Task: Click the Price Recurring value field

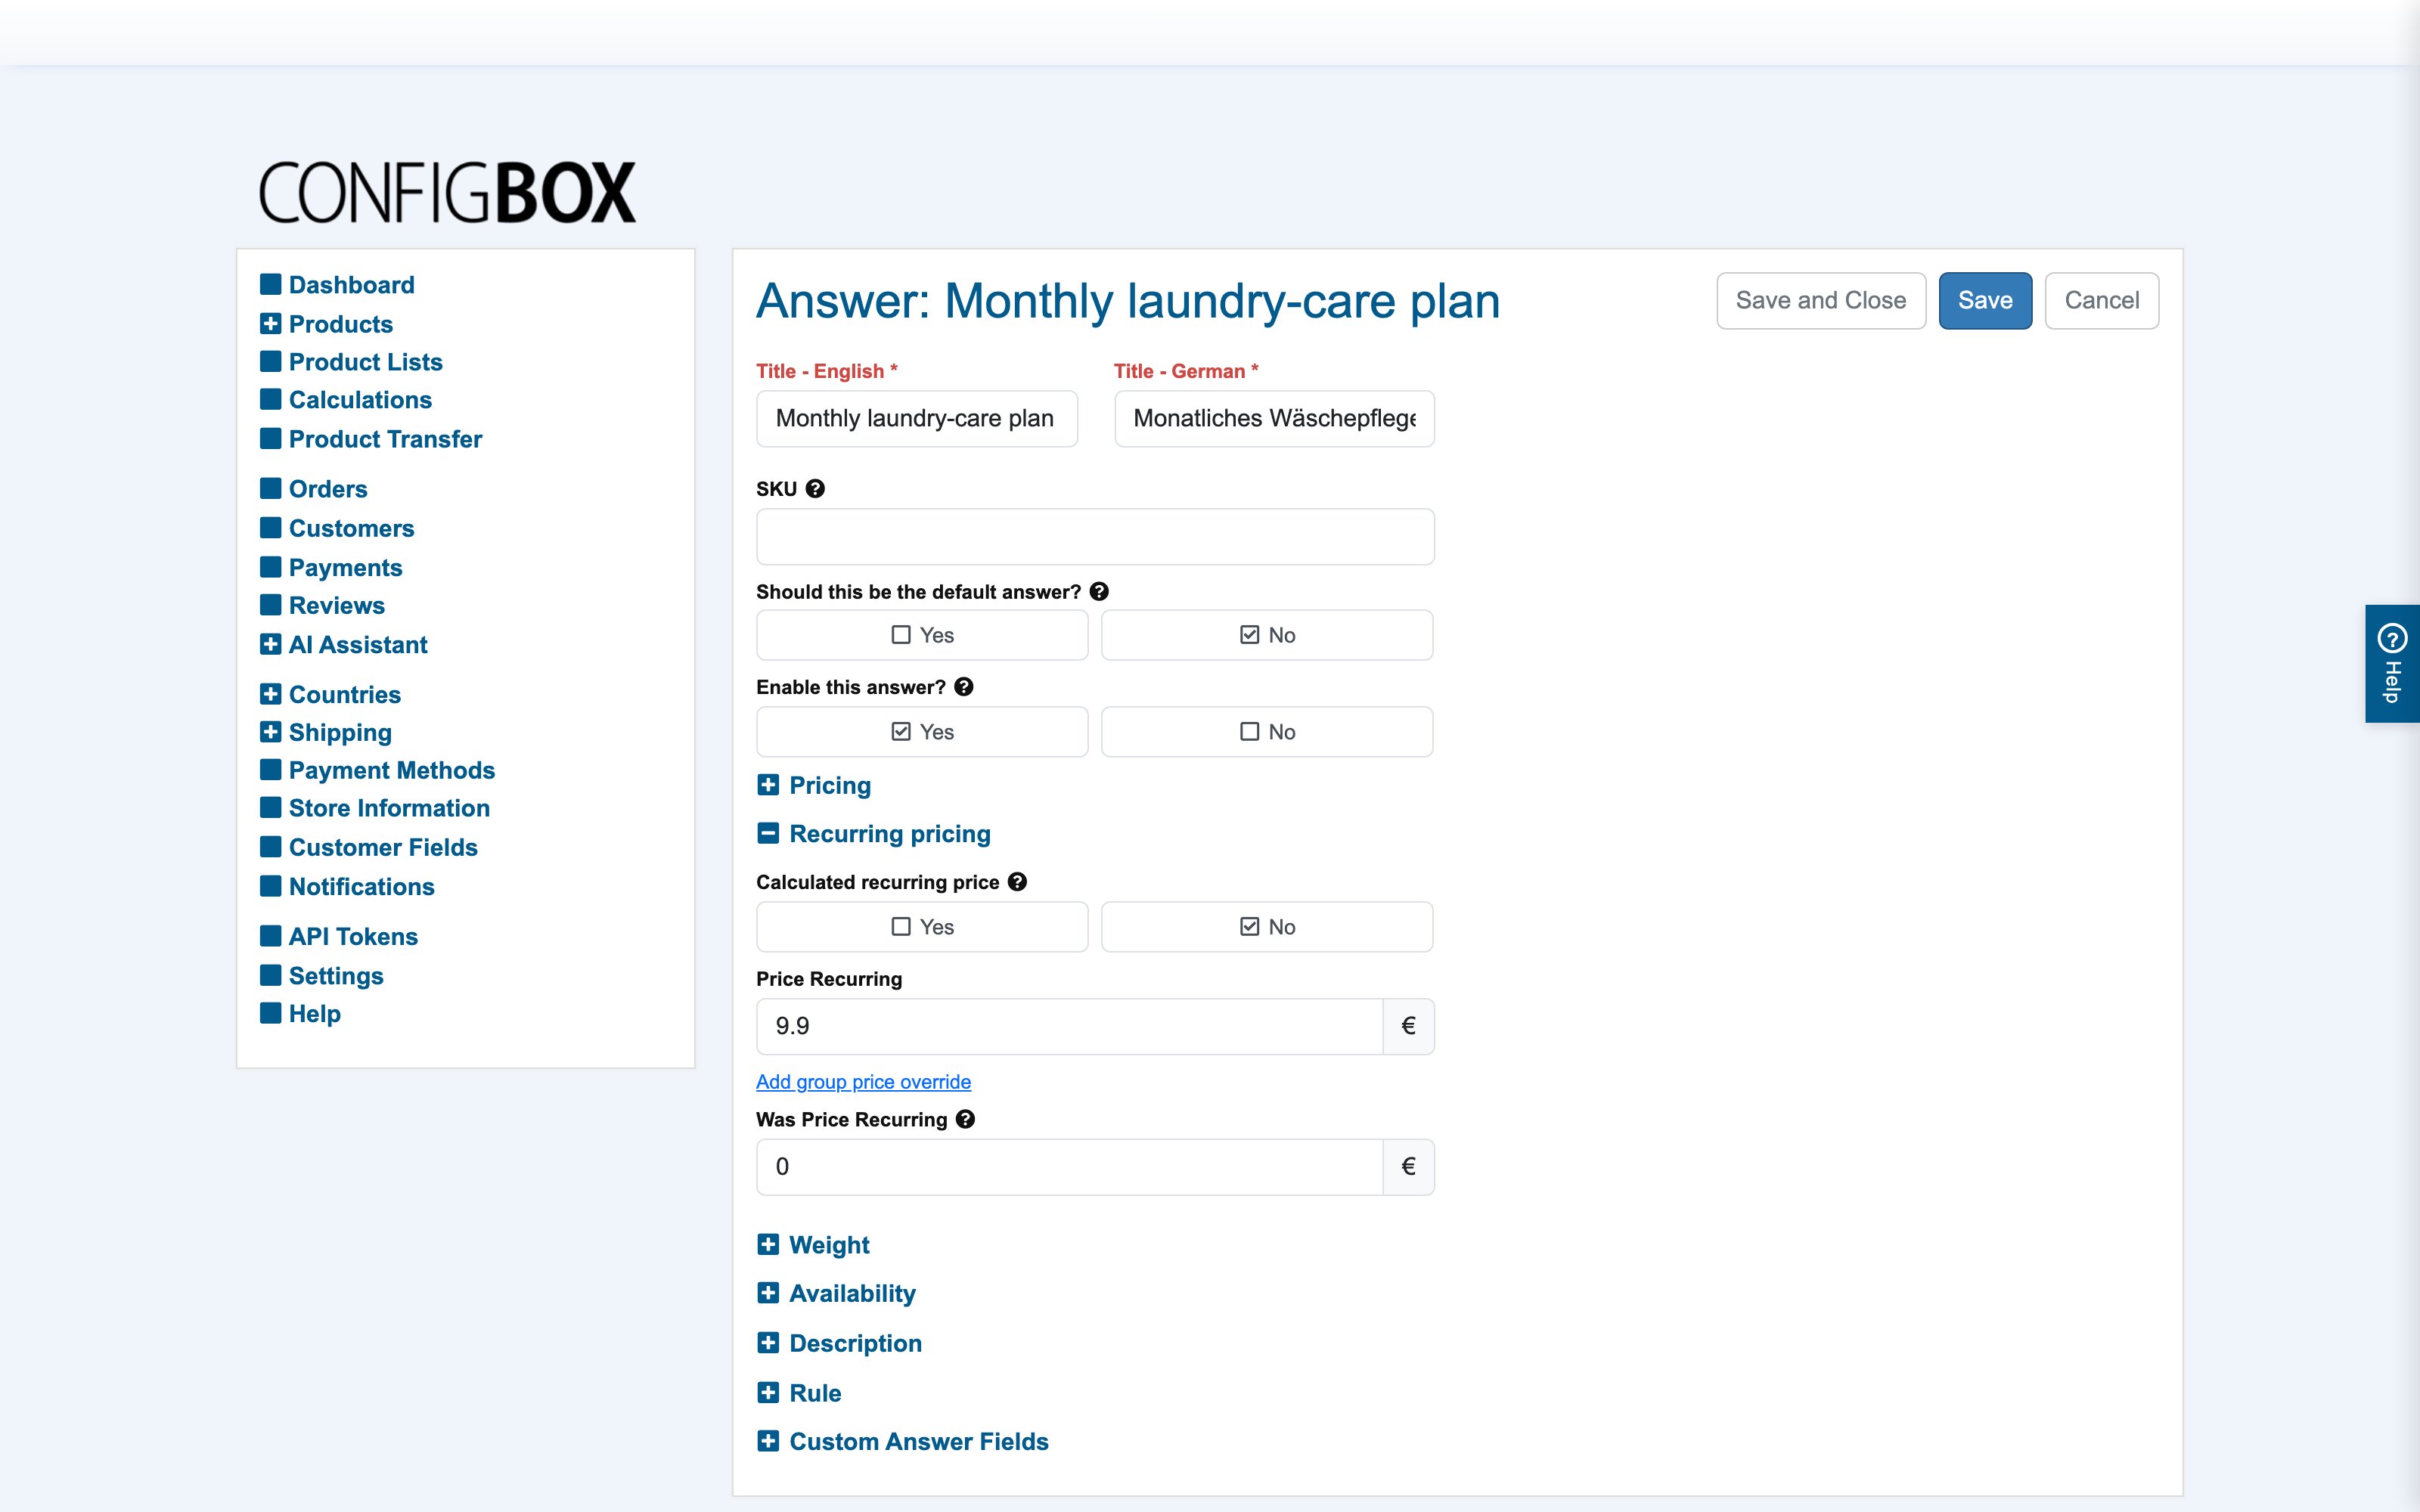Action: click(1070, 1026)
